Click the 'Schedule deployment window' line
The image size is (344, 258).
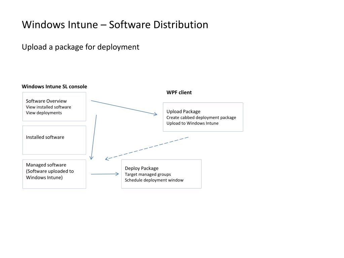154,180
